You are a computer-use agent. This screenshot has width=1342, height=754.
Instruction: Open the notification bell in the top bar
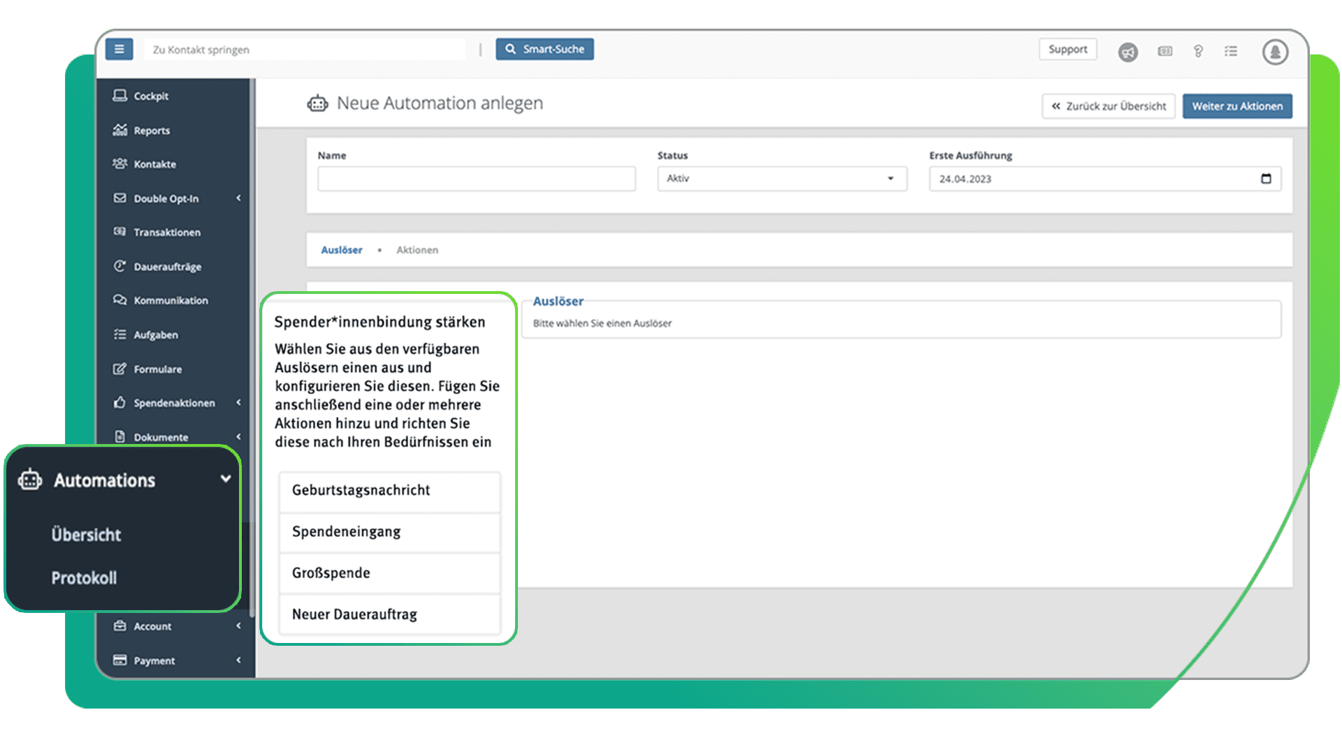tap(1275, 51)
